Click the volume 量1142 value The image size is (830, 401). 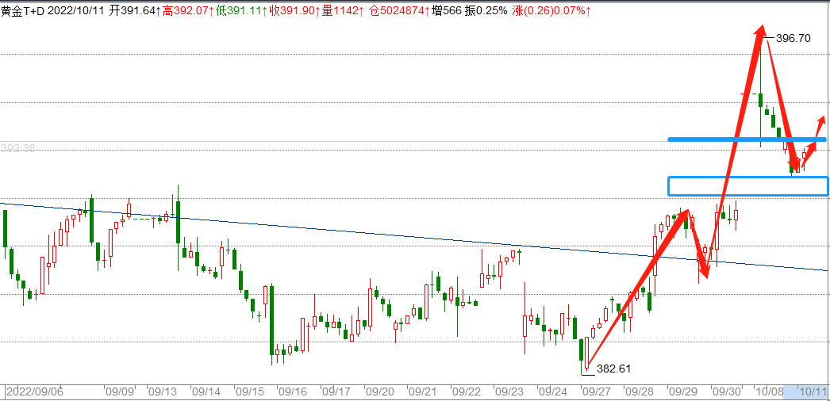tap(342, 11)
